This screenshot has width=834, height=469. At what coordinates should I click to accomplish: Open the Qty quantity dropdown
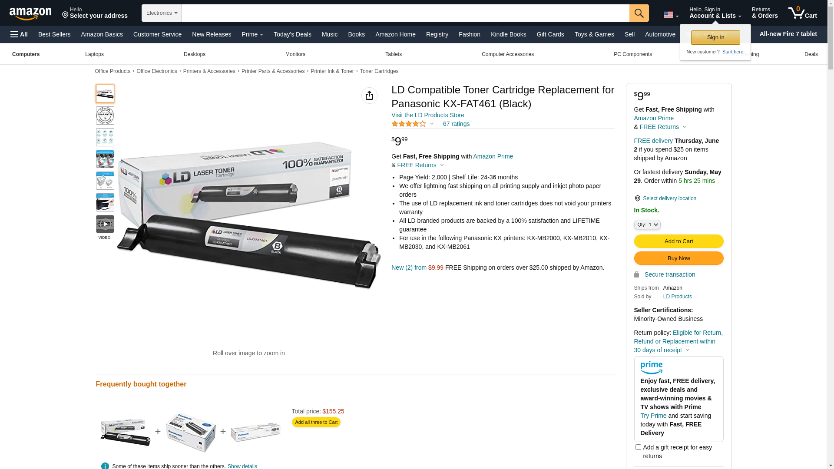point(647,225)
